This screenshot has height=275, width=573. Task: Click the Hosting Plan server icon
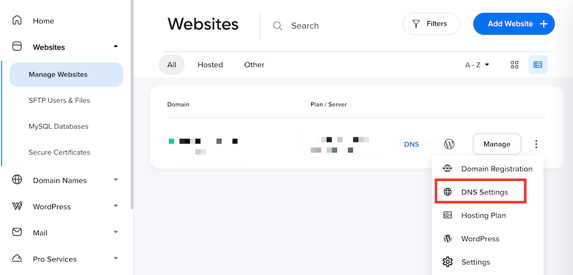point(448,215)
